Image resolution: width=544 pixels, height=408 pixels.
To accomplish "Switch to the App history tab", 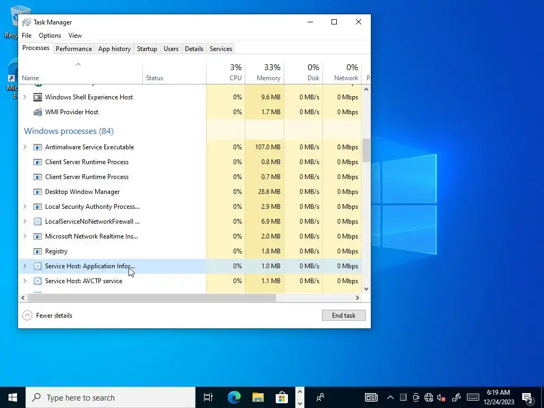I will pos(115,49).
